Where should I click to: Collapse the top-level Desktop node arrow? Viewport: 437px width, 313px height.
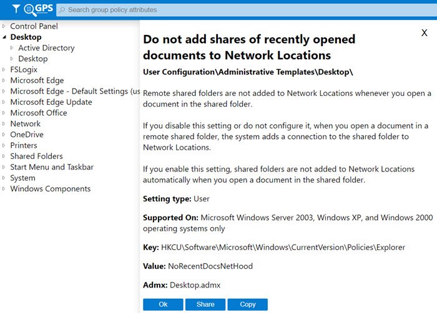pos(4,37)
